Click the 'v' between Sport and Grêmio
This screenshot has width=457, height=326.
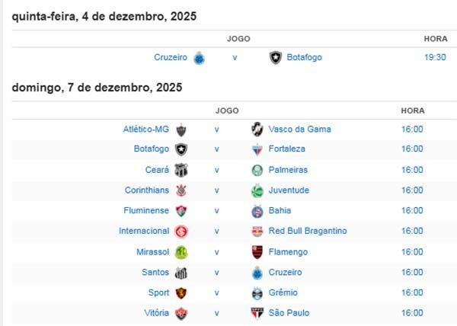[216, 292]
